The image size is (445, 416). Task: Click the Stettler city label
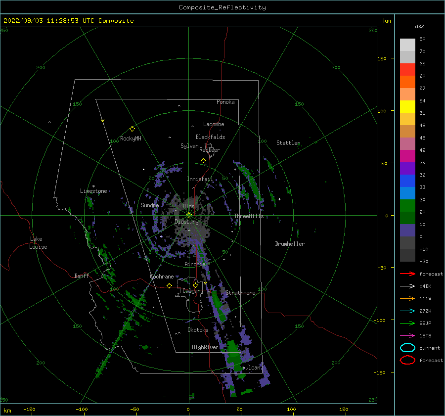288,143
